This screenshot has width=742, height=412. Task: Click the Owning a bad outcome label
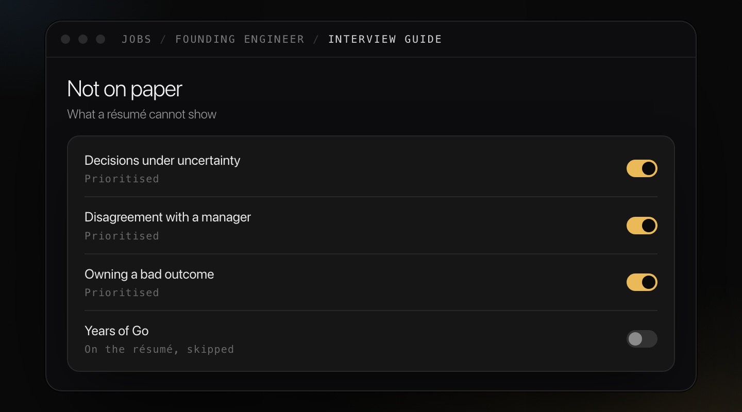point(149,274)
